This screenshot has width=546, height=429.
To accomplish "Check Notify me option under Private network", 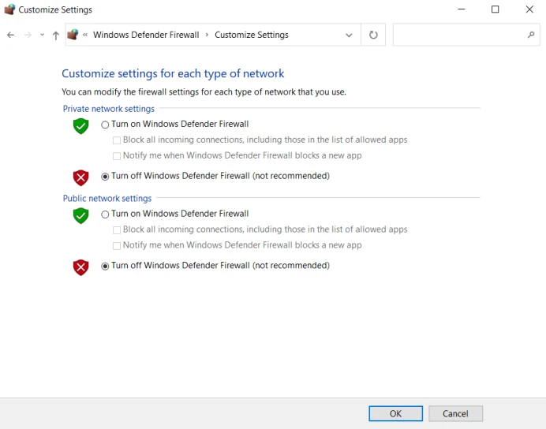I will click(x=117, y=156).
